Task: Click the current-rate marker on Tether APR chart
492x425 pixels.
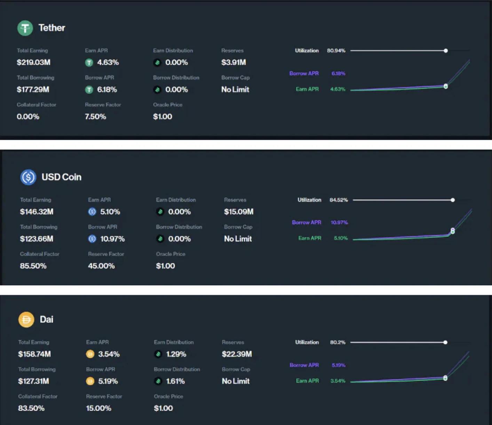Action: 446,86
